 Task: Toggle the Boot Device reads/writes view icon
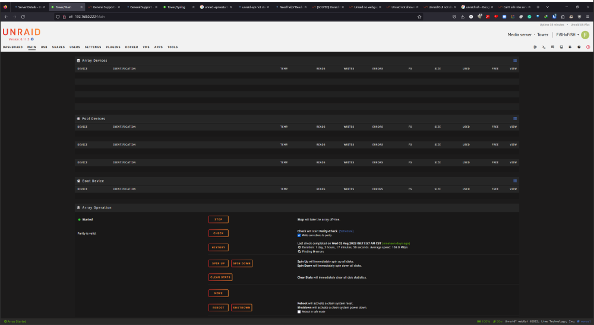coord(515,181)
